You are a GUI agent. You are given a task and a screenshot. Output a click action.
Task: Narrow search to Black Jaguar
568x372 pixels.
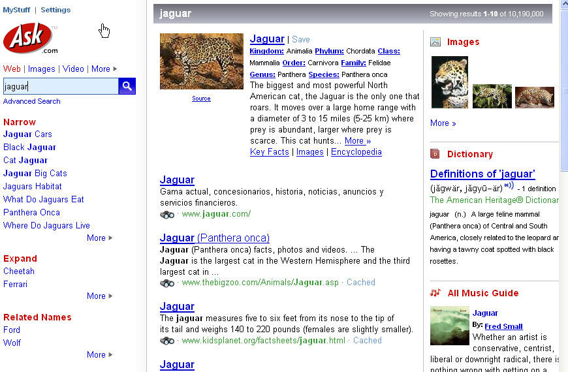[29, 147]
